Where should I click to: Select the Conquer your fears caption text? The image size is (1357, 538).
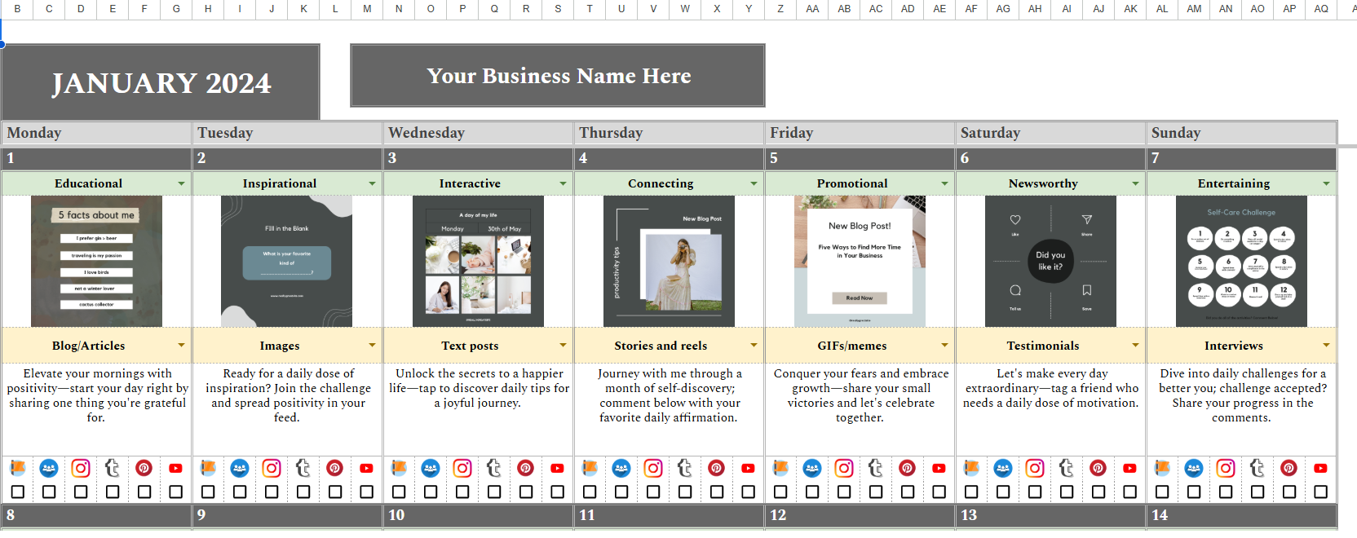point(860,395)
